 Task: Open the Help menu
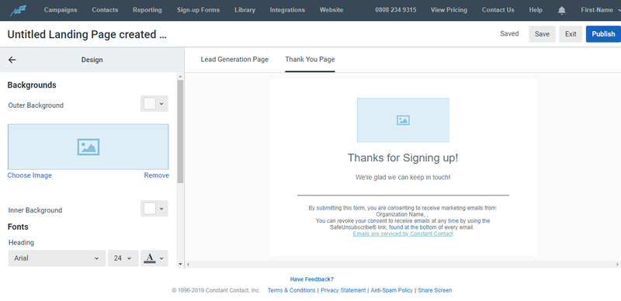[x=536, y=10]
